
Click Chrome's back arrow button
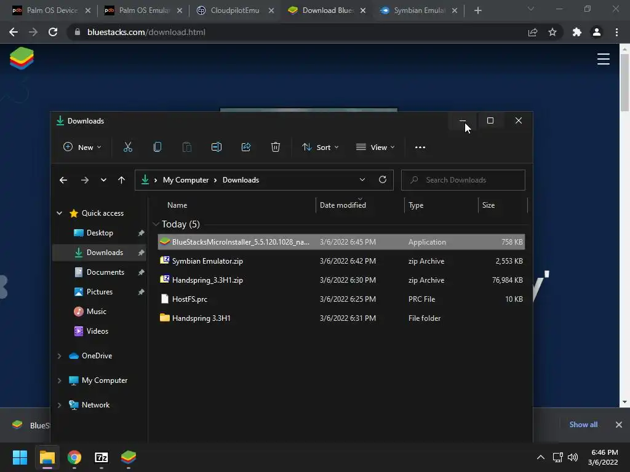(14, 32)
